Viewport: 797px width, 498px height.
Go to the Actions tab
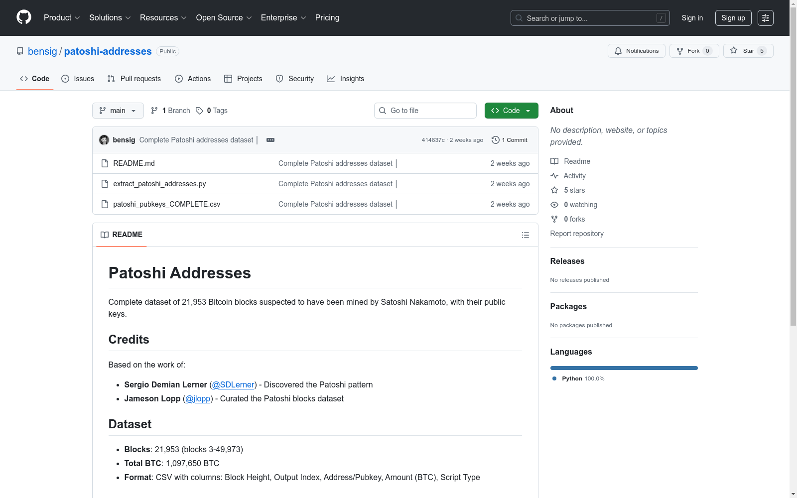193,79
